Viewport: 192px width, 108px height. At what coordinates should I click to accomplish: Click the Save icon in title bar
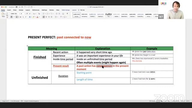(22, 7)
